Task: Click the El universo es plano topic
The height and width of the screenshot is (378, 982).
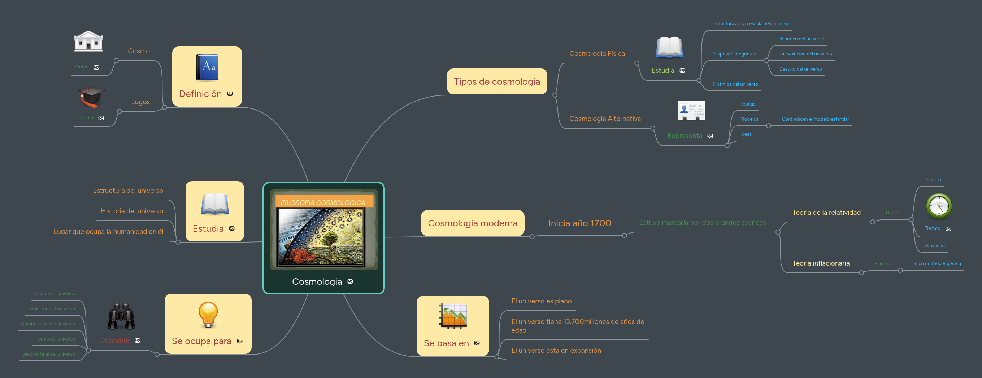Action: 541,301
